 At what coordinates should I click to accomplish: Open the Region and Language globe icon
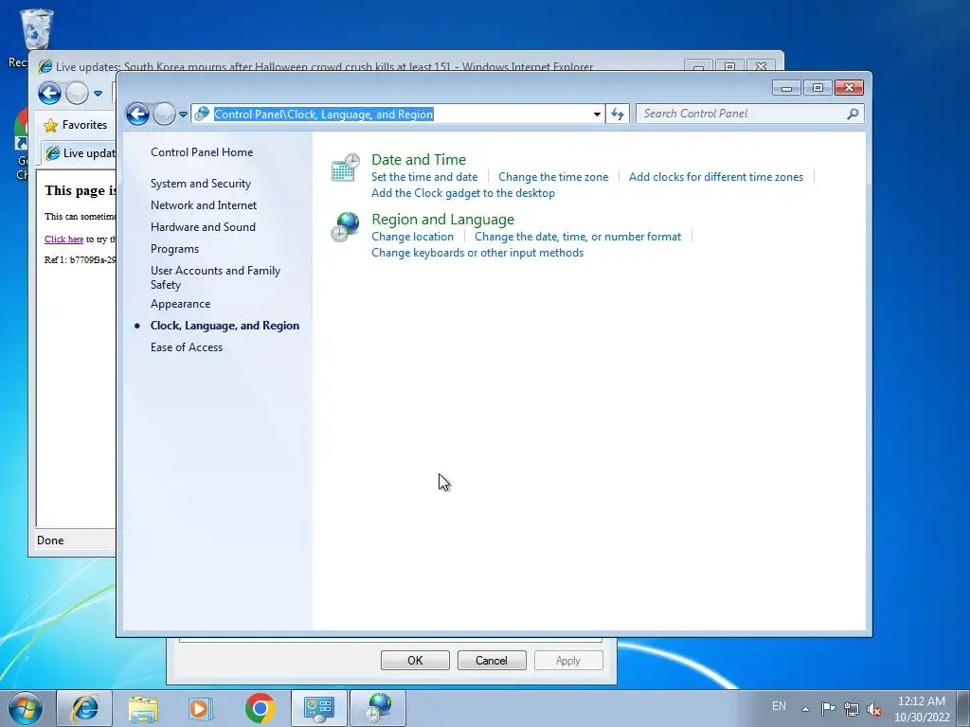345,227
